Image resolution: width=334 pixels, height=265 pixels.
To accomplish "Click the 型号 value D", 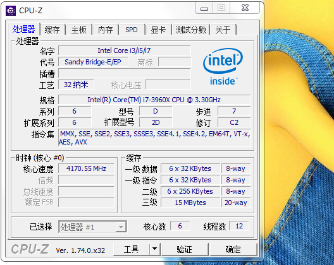I will click(156, 111).
